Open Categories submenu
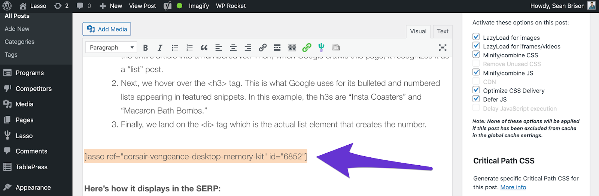 tap(19, 42)
